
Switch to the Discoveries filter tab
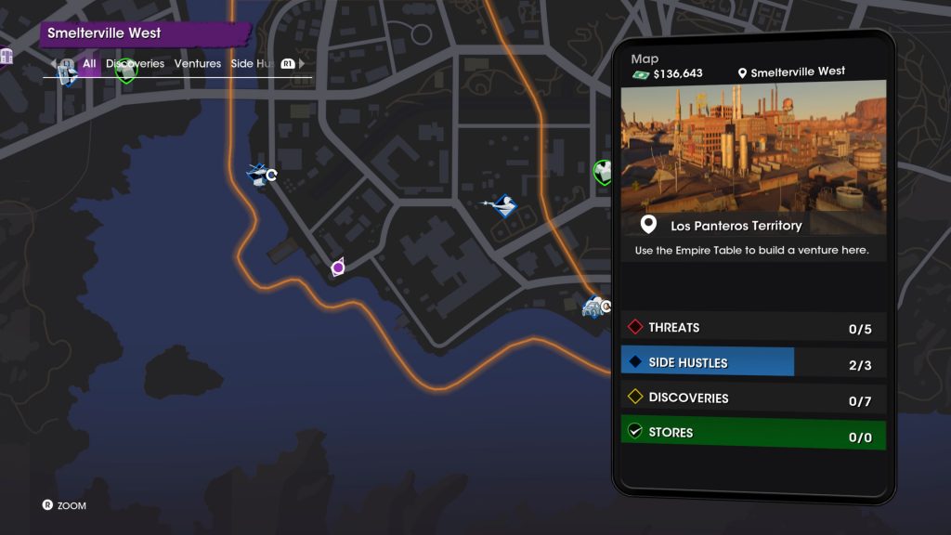click(135, 63)
